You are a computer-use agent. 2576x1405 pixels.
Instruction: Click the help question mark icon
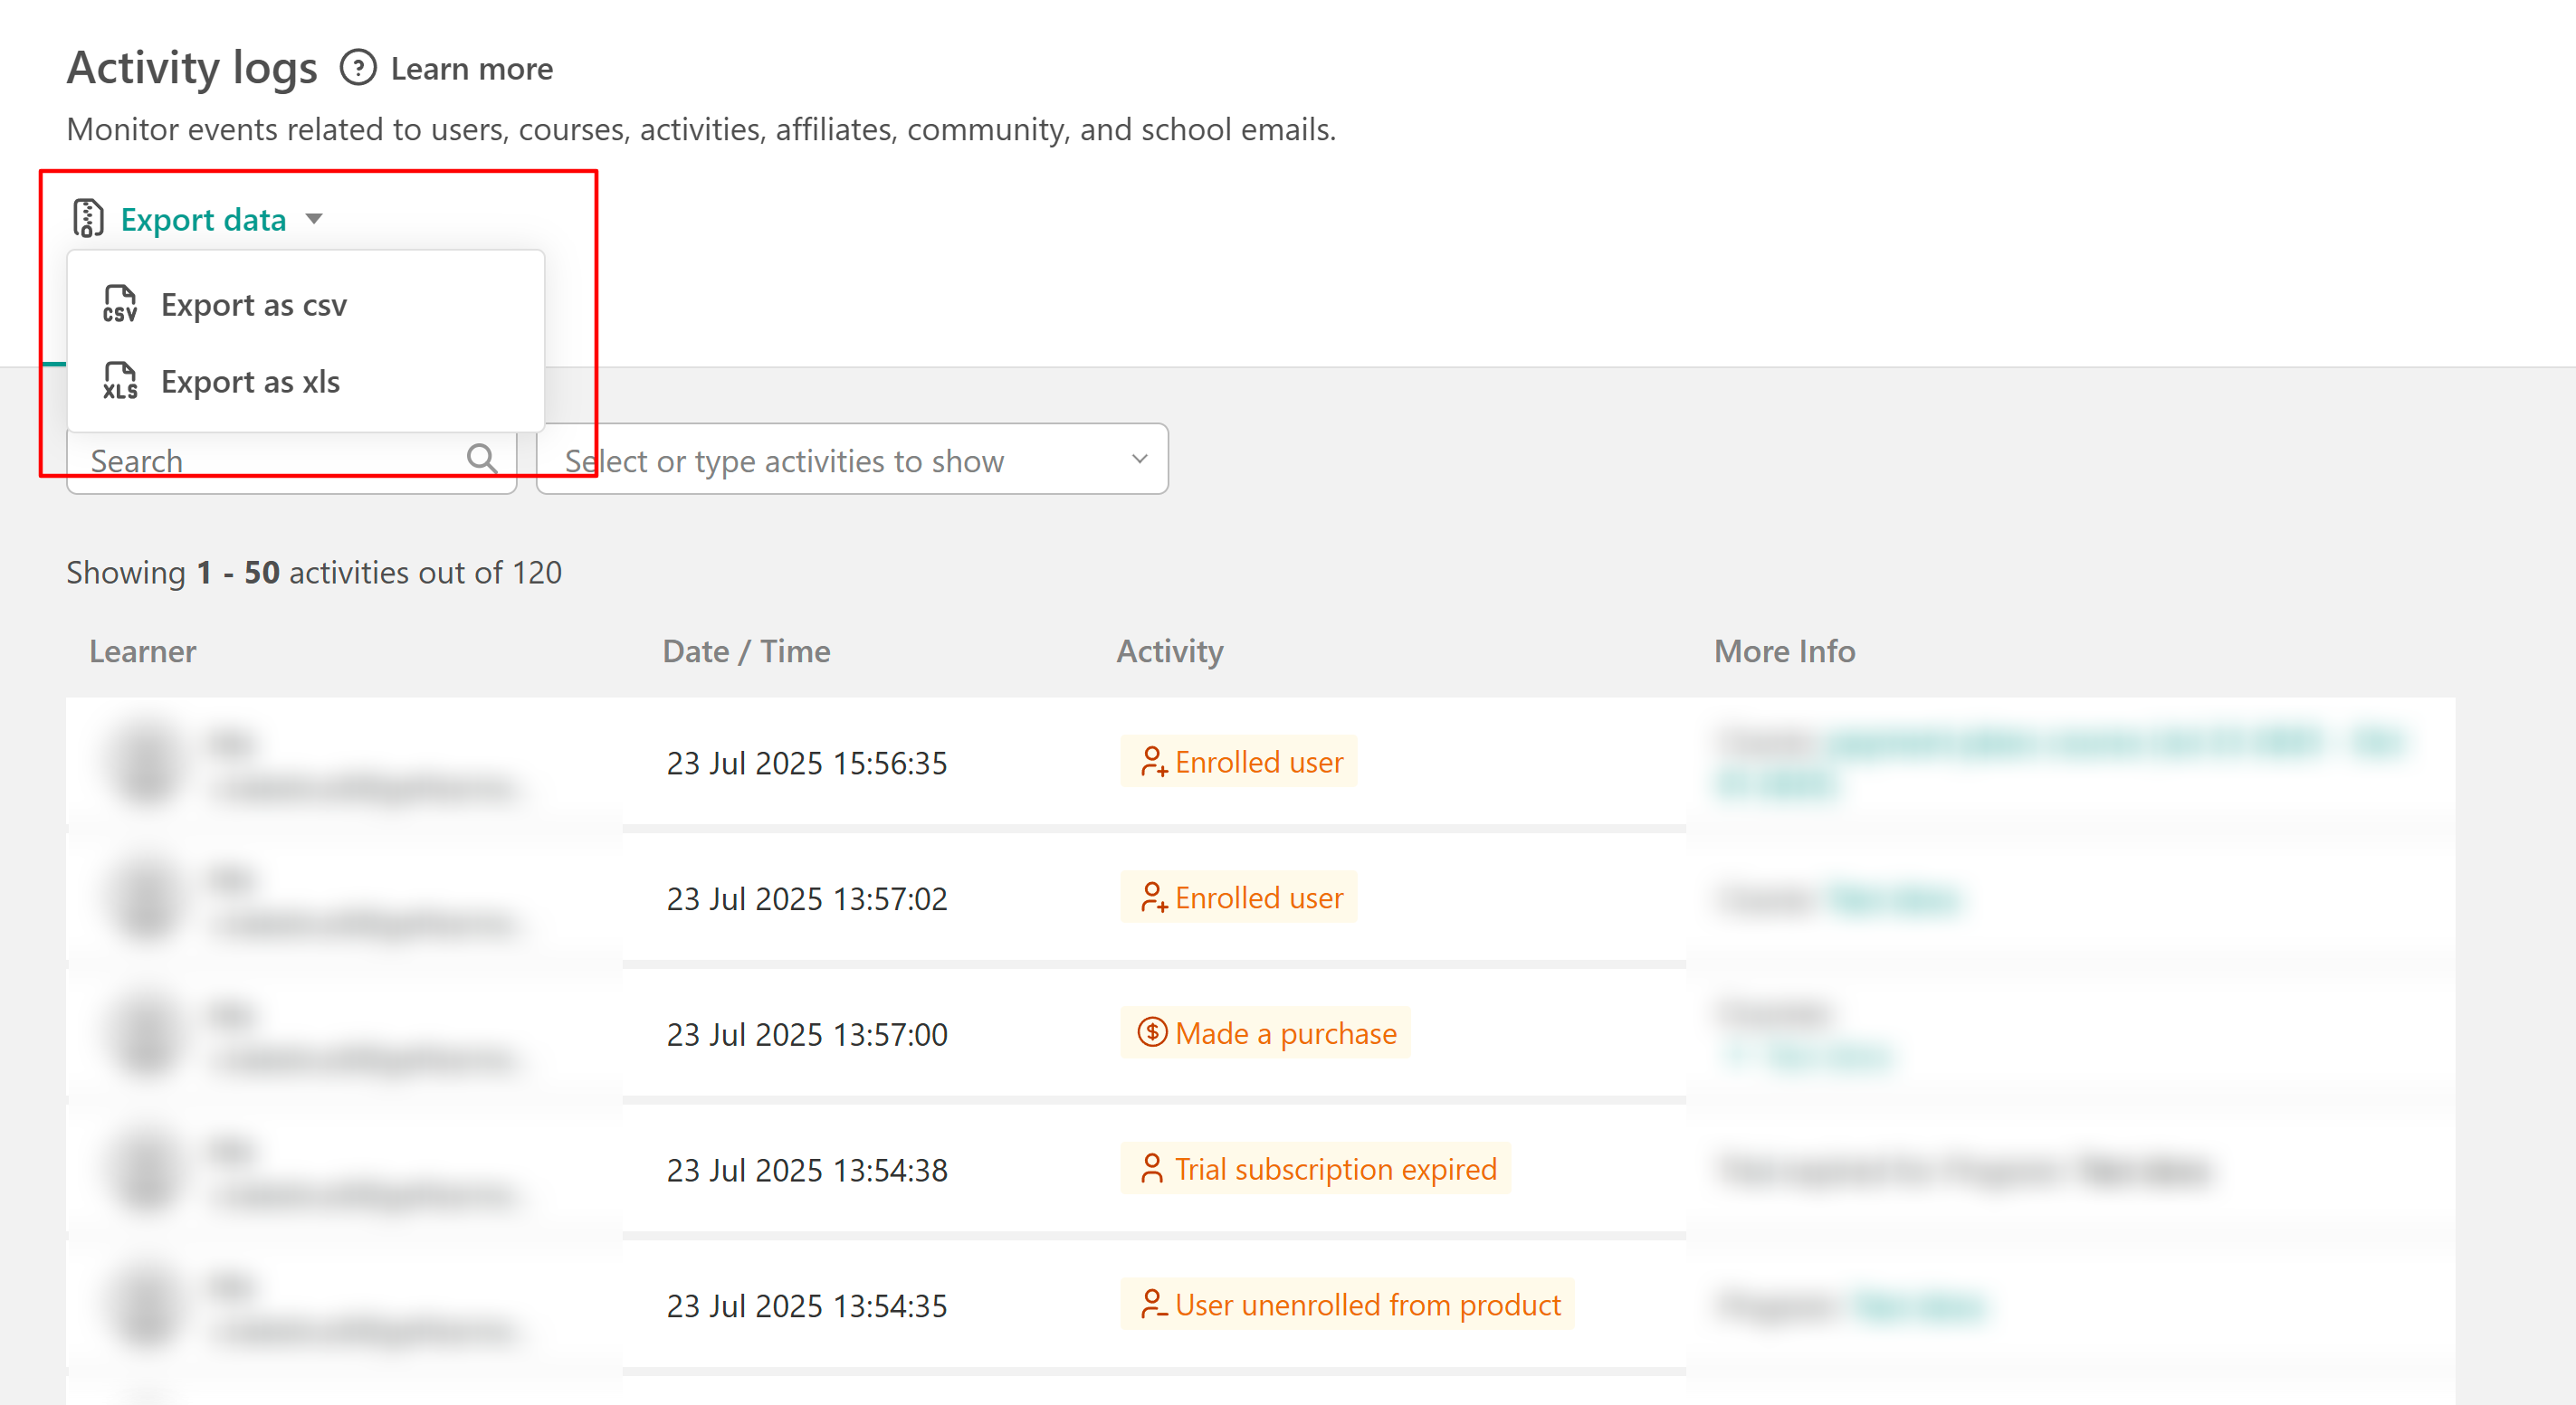click(x=358, y=68)
